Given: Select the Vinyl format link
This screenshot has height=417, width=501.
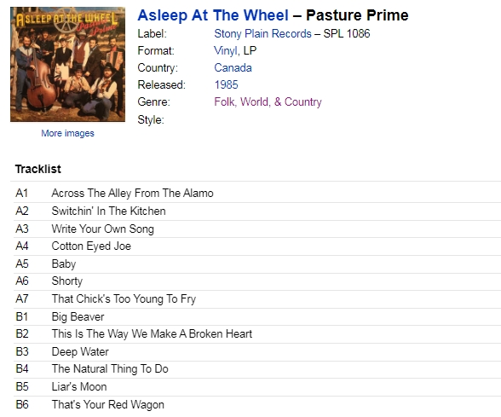Looking at the screenshot, I should (226, 50).
